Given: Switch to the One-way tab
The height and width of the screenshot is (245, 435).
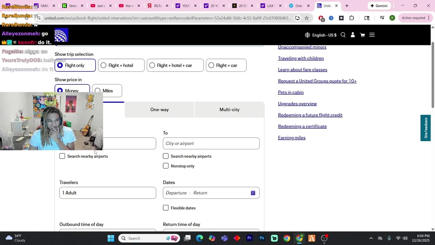Looking at the screenshot, I should [159, 110].
